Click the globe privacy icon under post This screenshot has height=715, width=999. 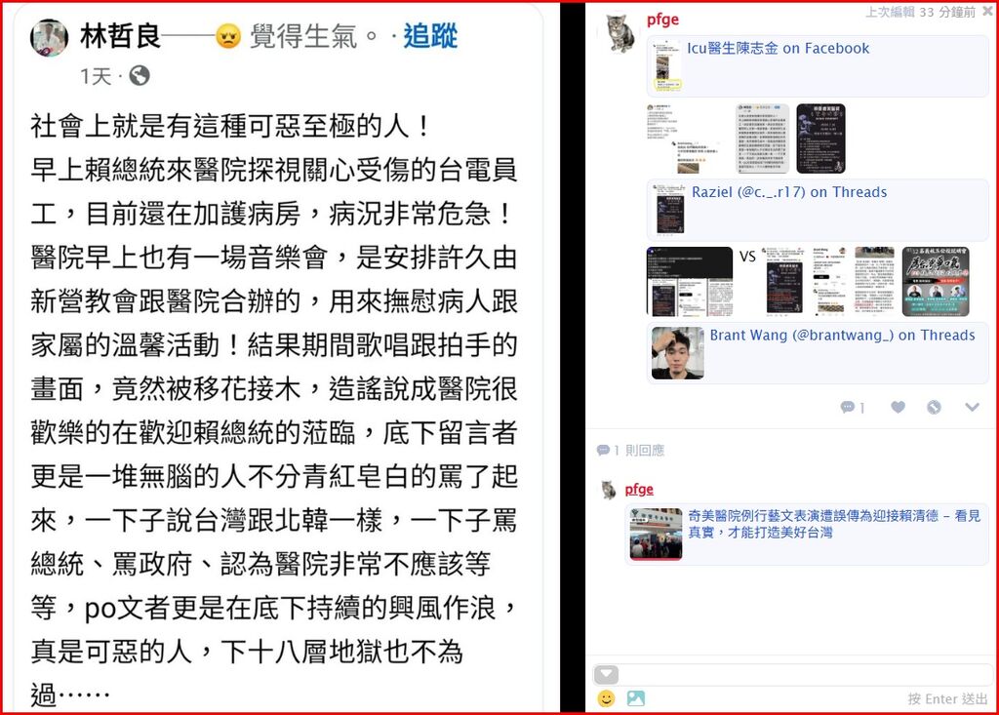(x=934, y=407)
